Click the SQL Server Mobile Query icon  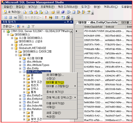coord(47,12)
